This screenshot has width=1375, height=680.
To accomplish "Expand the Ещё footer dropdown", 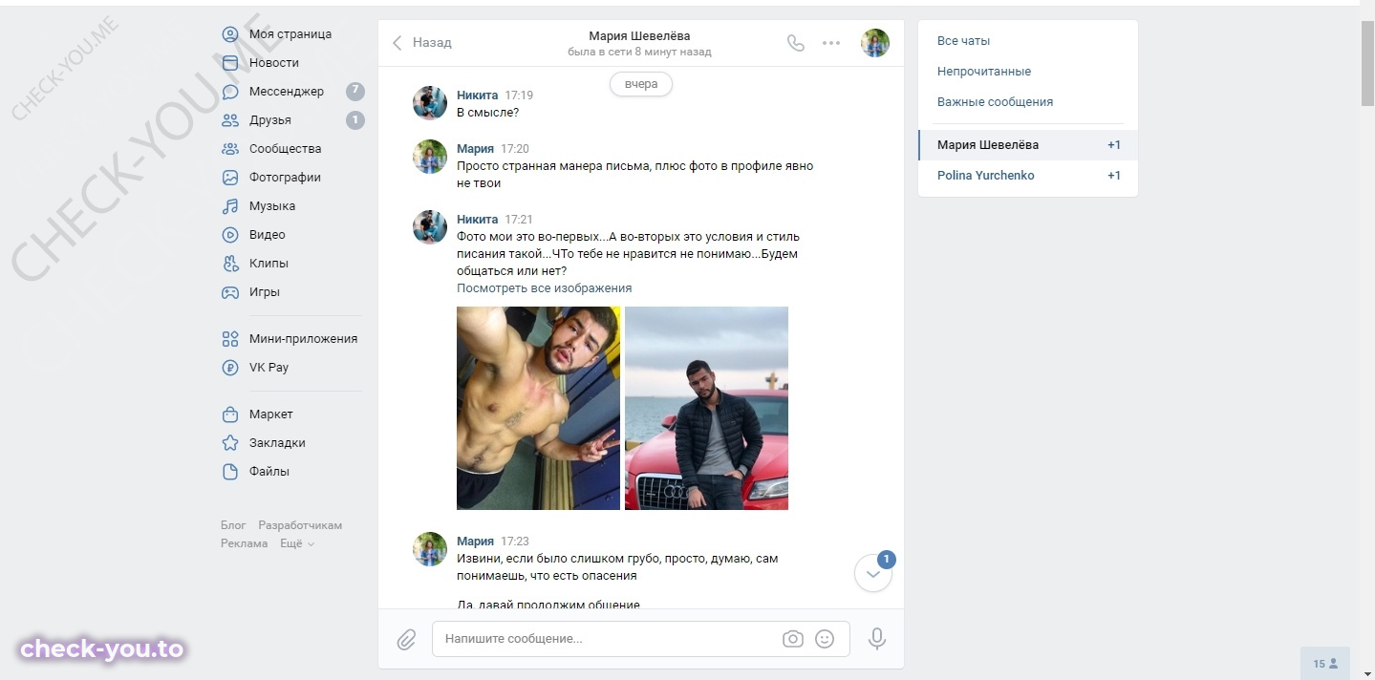I will tap(296, 543).
